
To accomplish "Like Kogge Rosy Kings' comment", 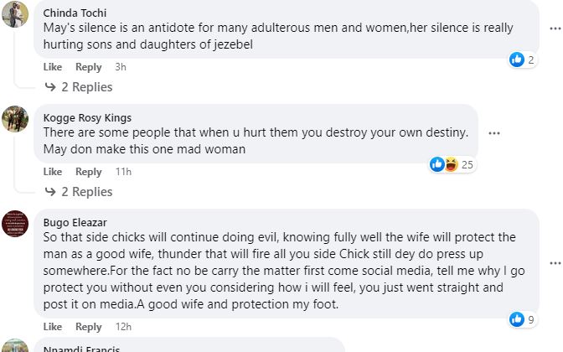I will [x=53, y=172].
